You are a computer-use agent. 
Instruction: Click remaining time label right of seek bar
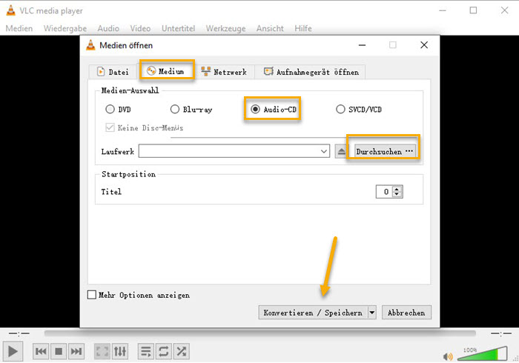[x=501, y=333]
